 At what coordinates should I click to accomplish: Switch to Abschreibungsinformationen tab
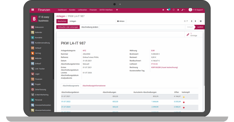tap(94, 86)
